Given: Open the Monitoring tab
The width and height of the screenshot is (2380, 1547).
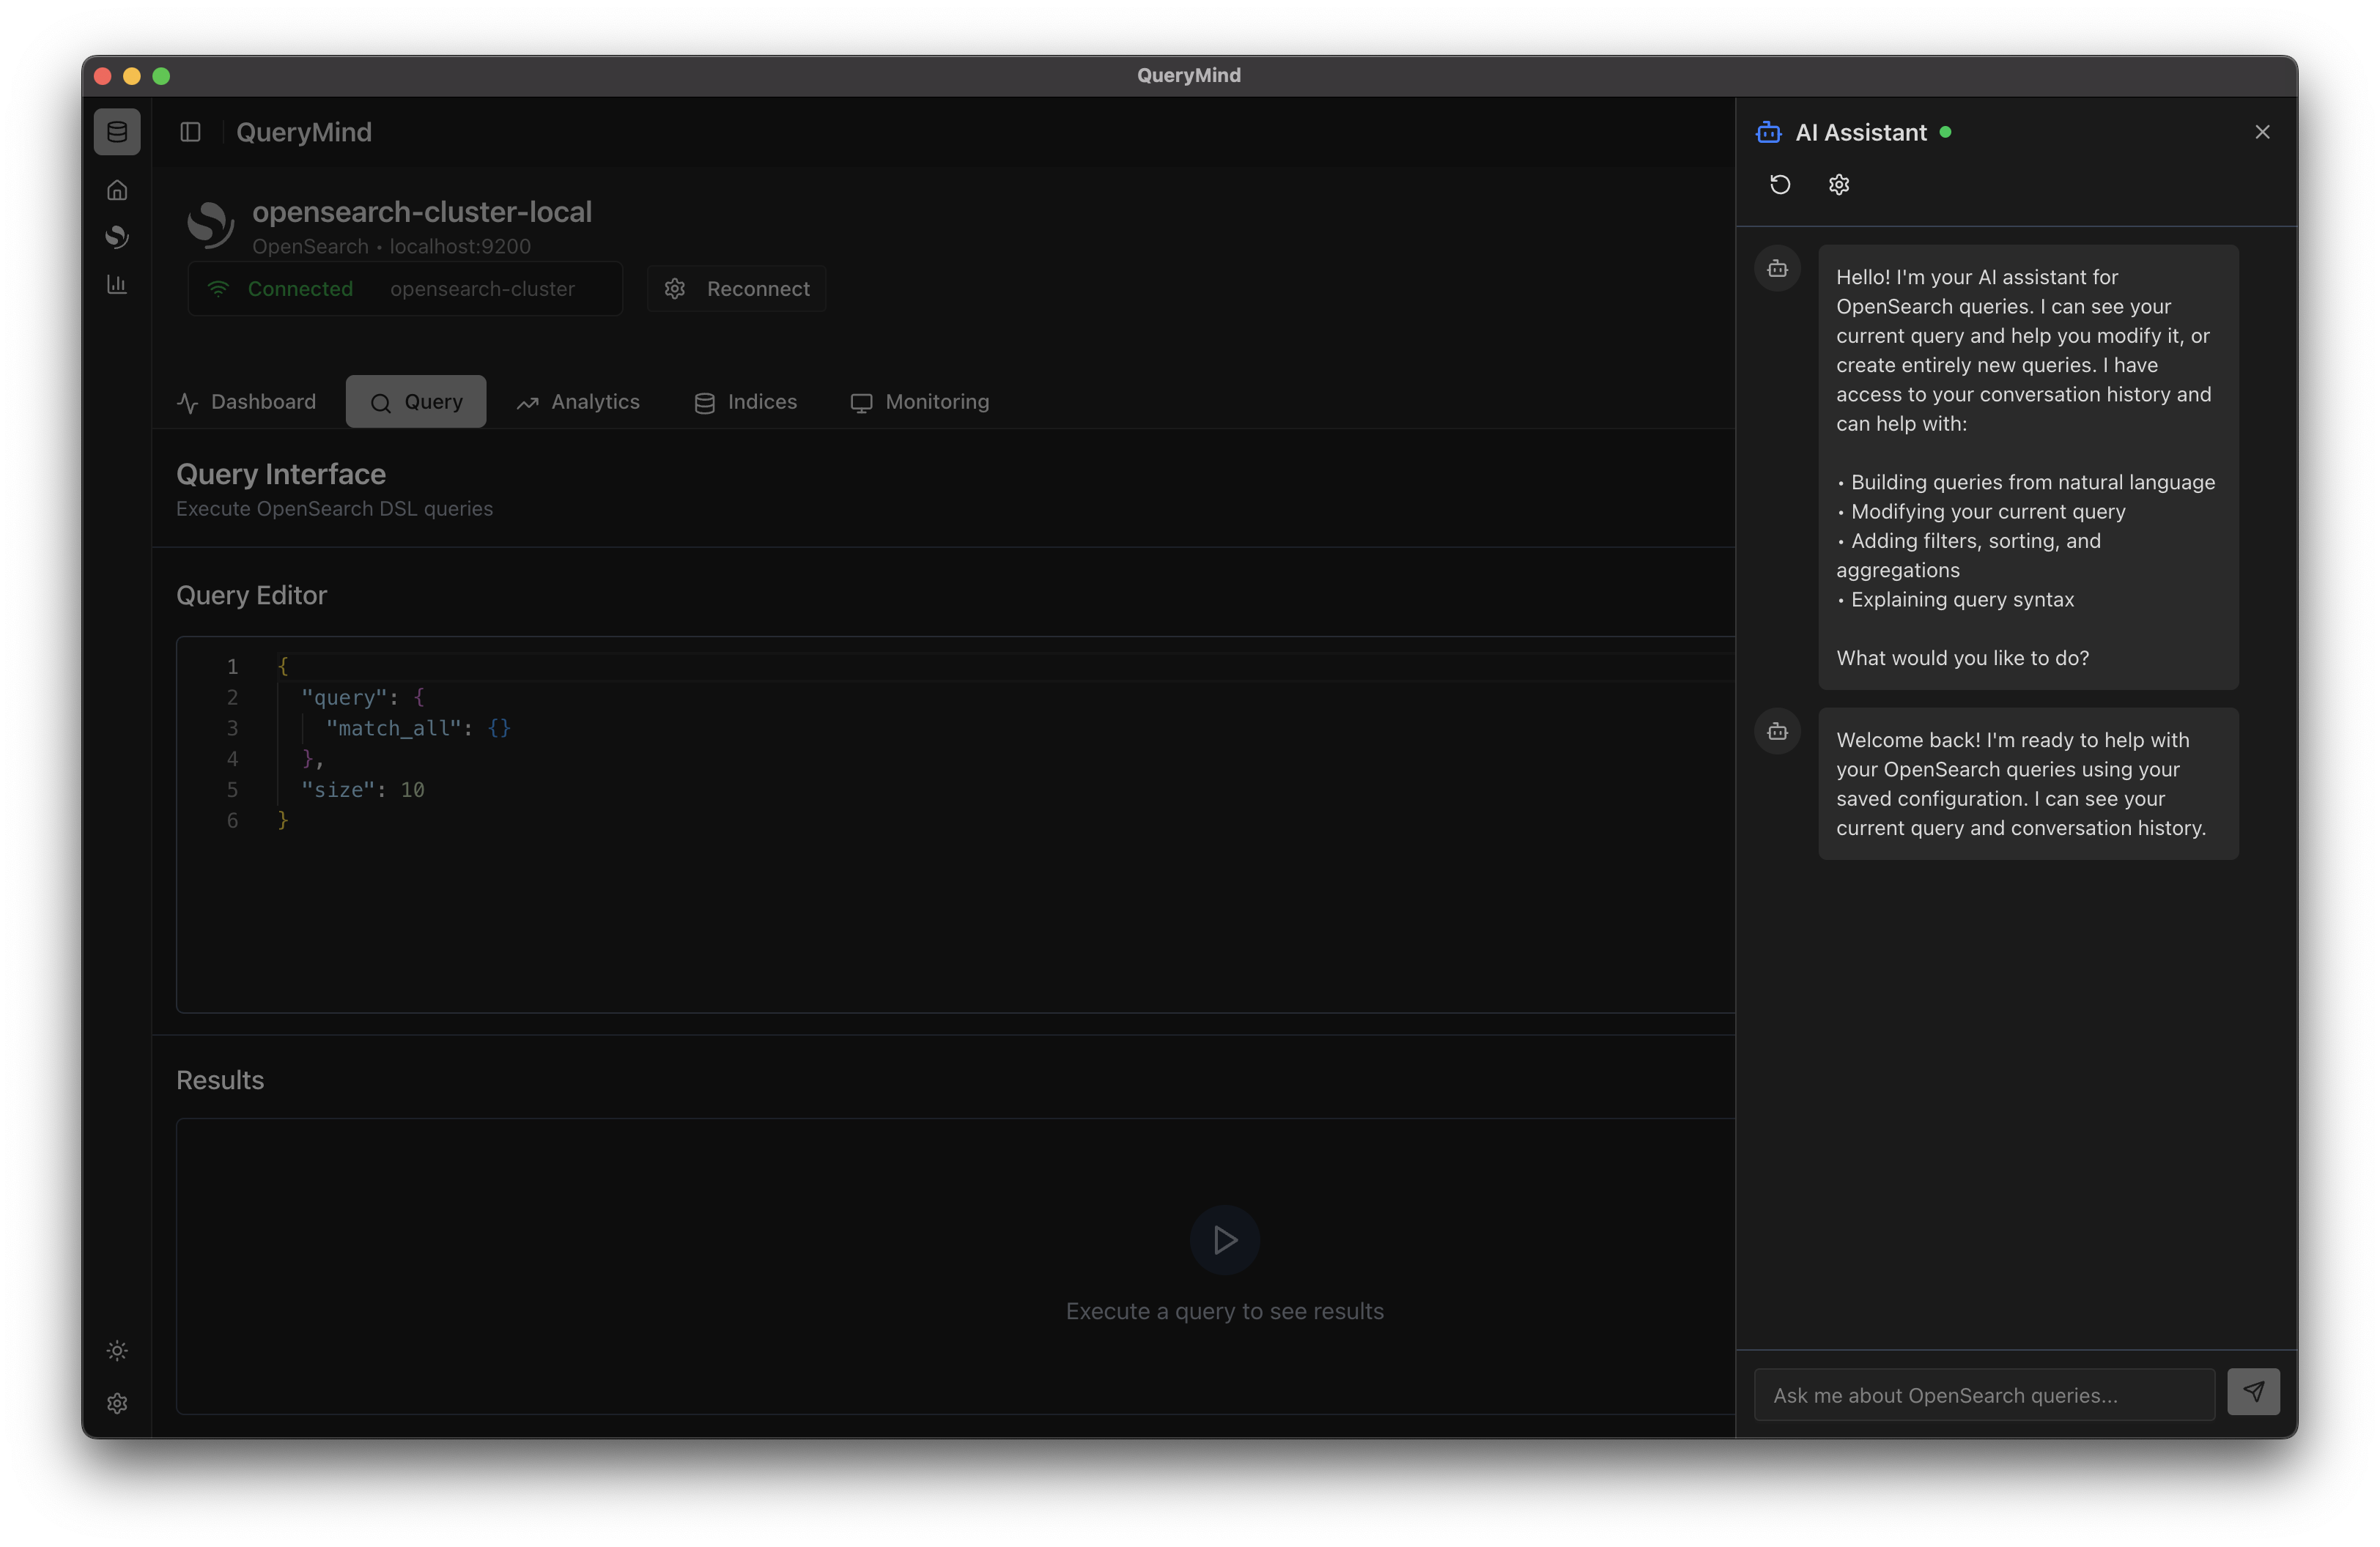Looking at the screenshot, I should [x=919, y=401].
